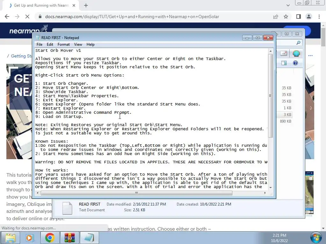
Task: Open the Getting Started breadcrumb link
Action: (x=21, y=56)
